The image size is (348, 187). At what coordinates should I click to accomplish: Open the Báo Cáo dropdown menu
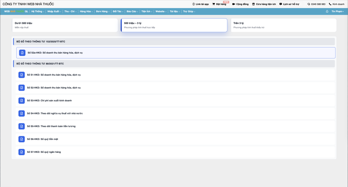click(132, 11)
